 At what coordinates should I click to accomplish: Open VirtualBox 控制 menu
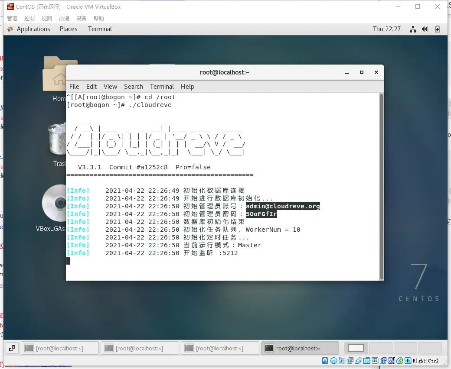pyautogui.click(x=29, y=18)
